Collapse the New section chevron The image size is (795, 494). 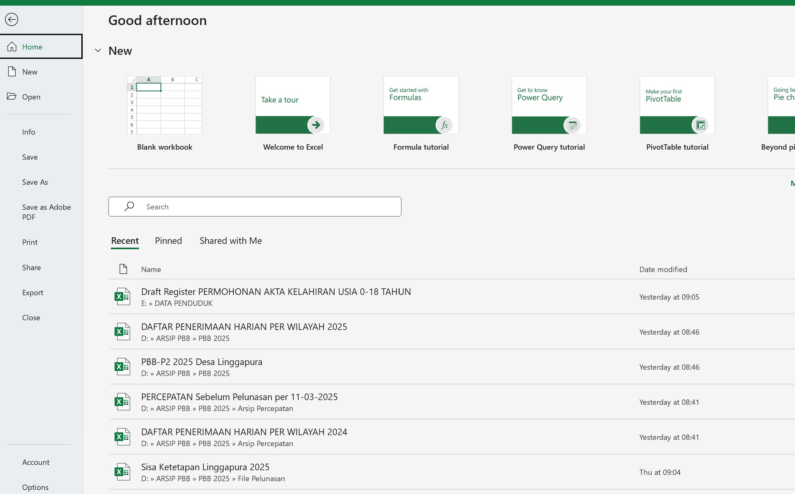(x=98, y=50)
